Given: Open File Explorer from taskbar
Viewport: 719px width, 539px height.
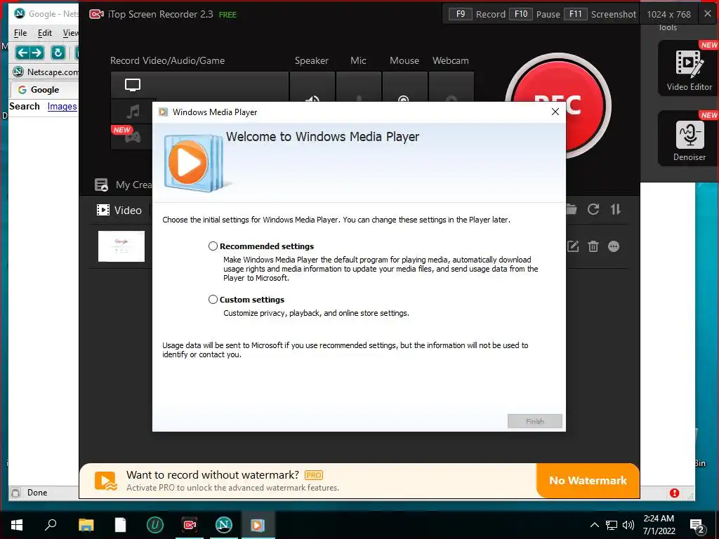Looking at the screenshot, I should coord(86,525).
